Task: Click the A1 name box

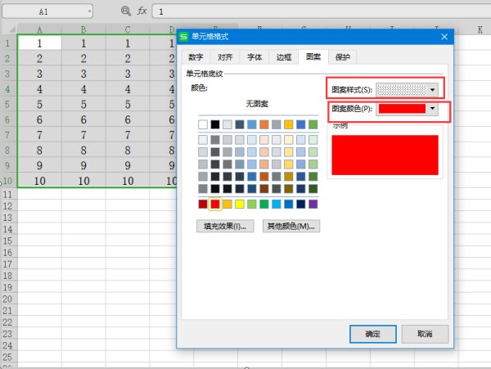Action: [47, 11]
